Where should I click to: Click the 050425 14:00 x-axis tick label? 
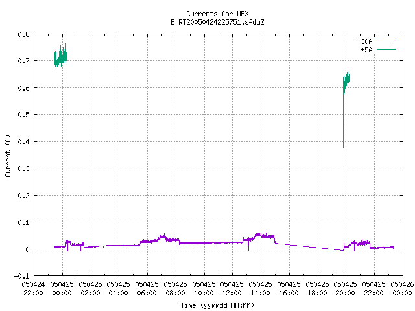261,289
